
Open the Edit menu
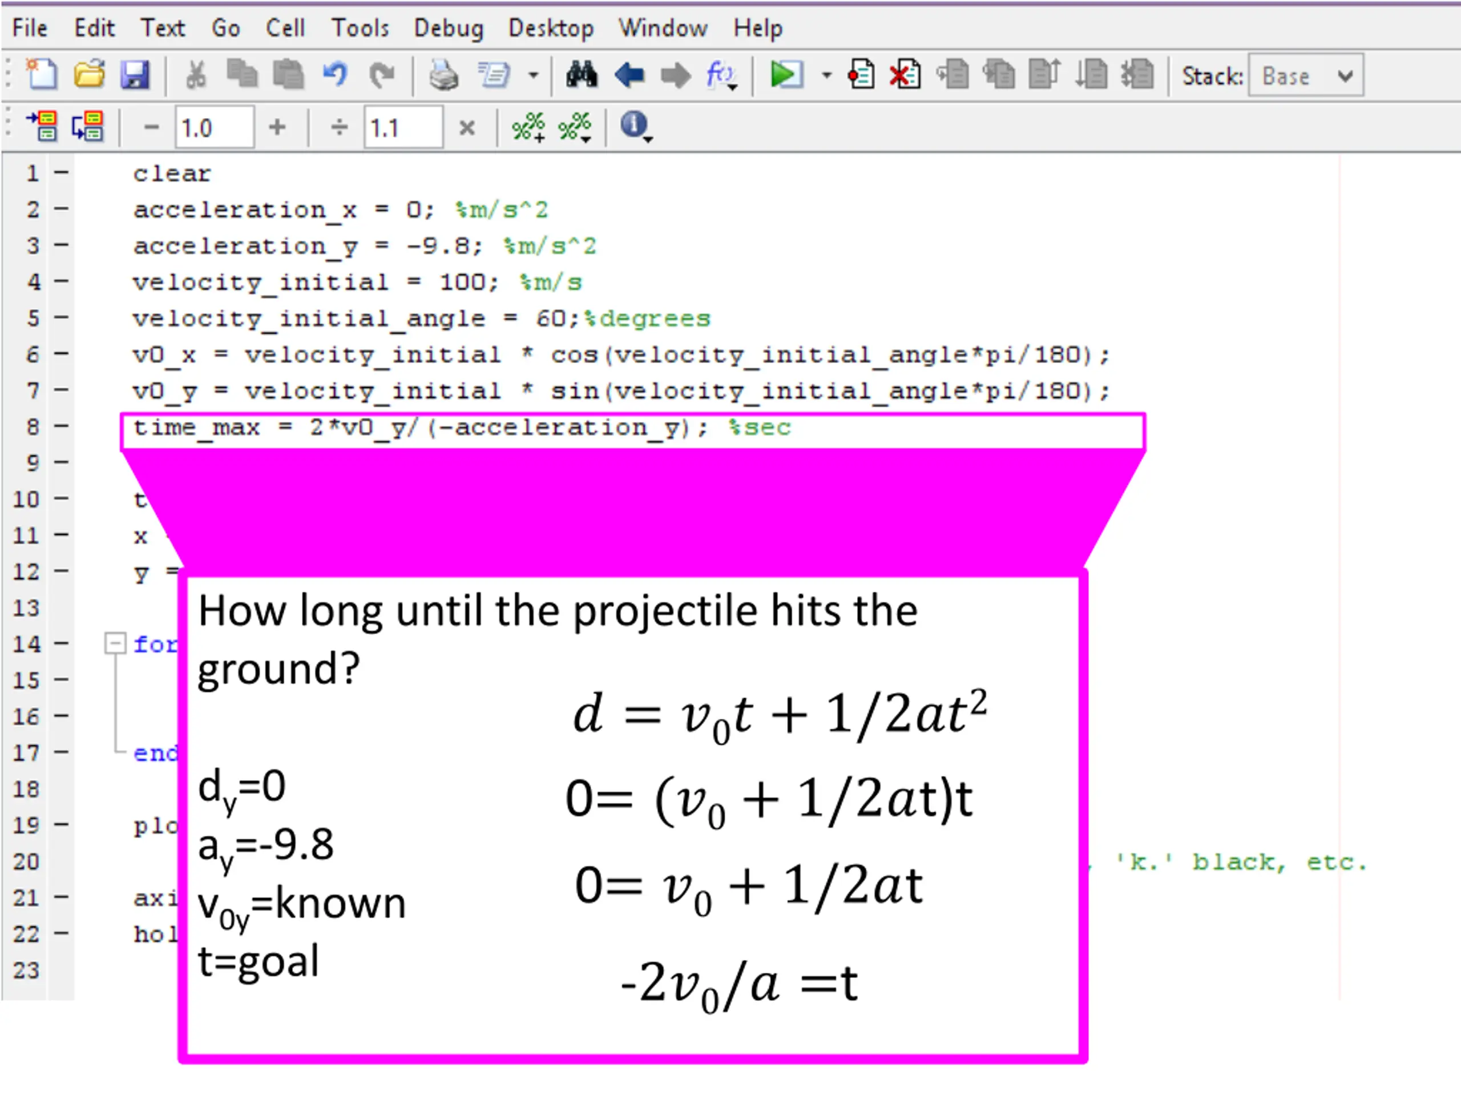(94, 29)
